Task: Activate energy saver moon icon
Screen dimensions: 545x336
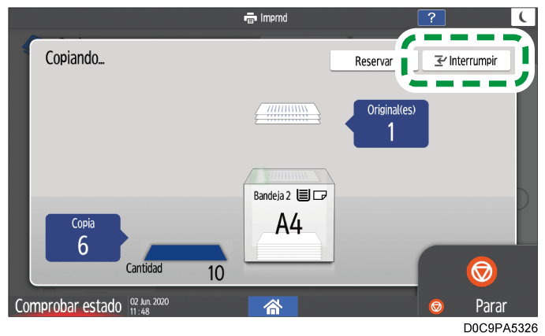Action: click(x=523, y=17)
